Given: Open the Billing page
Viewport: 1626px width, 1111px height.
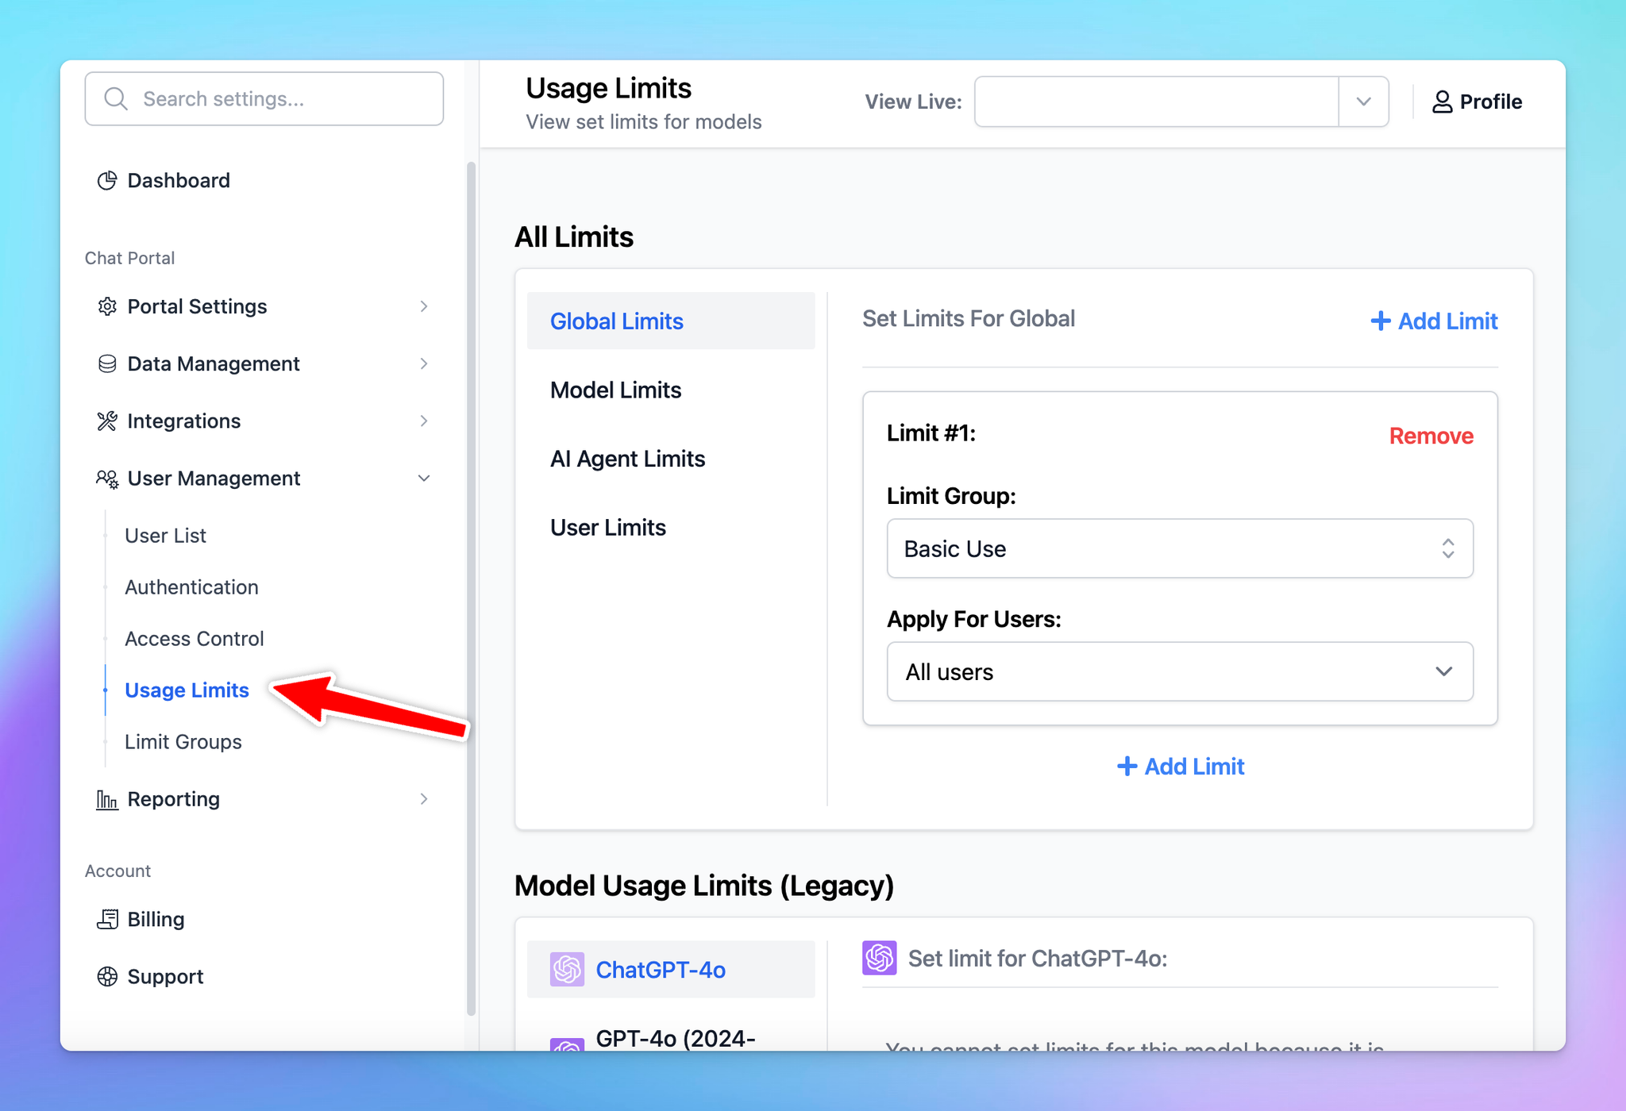Looking at the screenshot, I should pos(156,919).
